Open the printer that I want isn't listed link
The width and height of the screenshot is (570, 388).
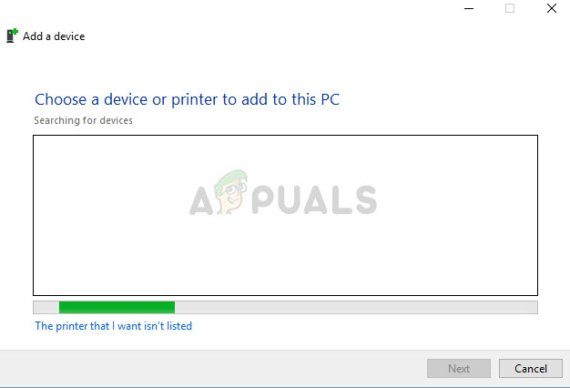114,326
